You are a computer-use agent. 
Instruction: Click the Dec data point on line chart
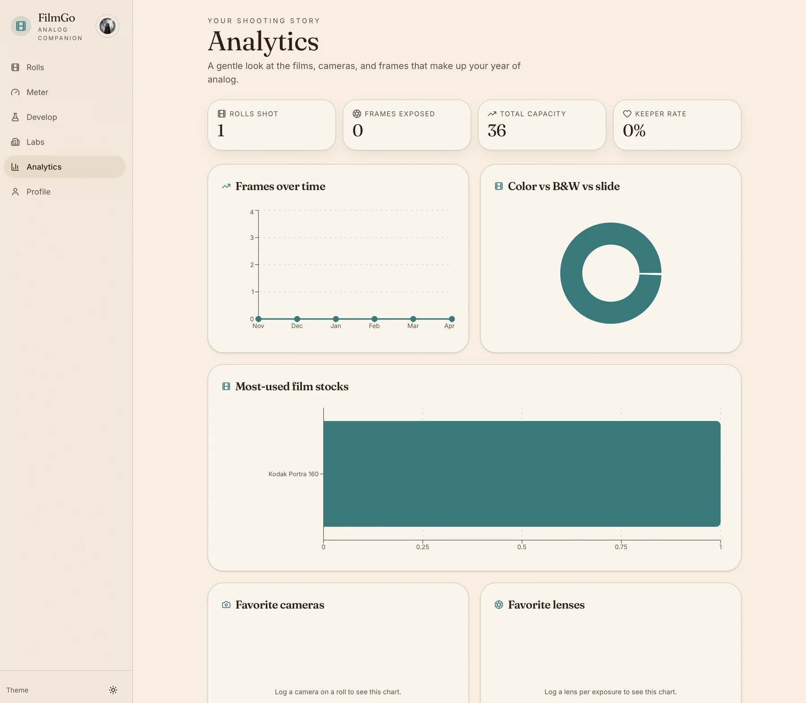(297, 319)
